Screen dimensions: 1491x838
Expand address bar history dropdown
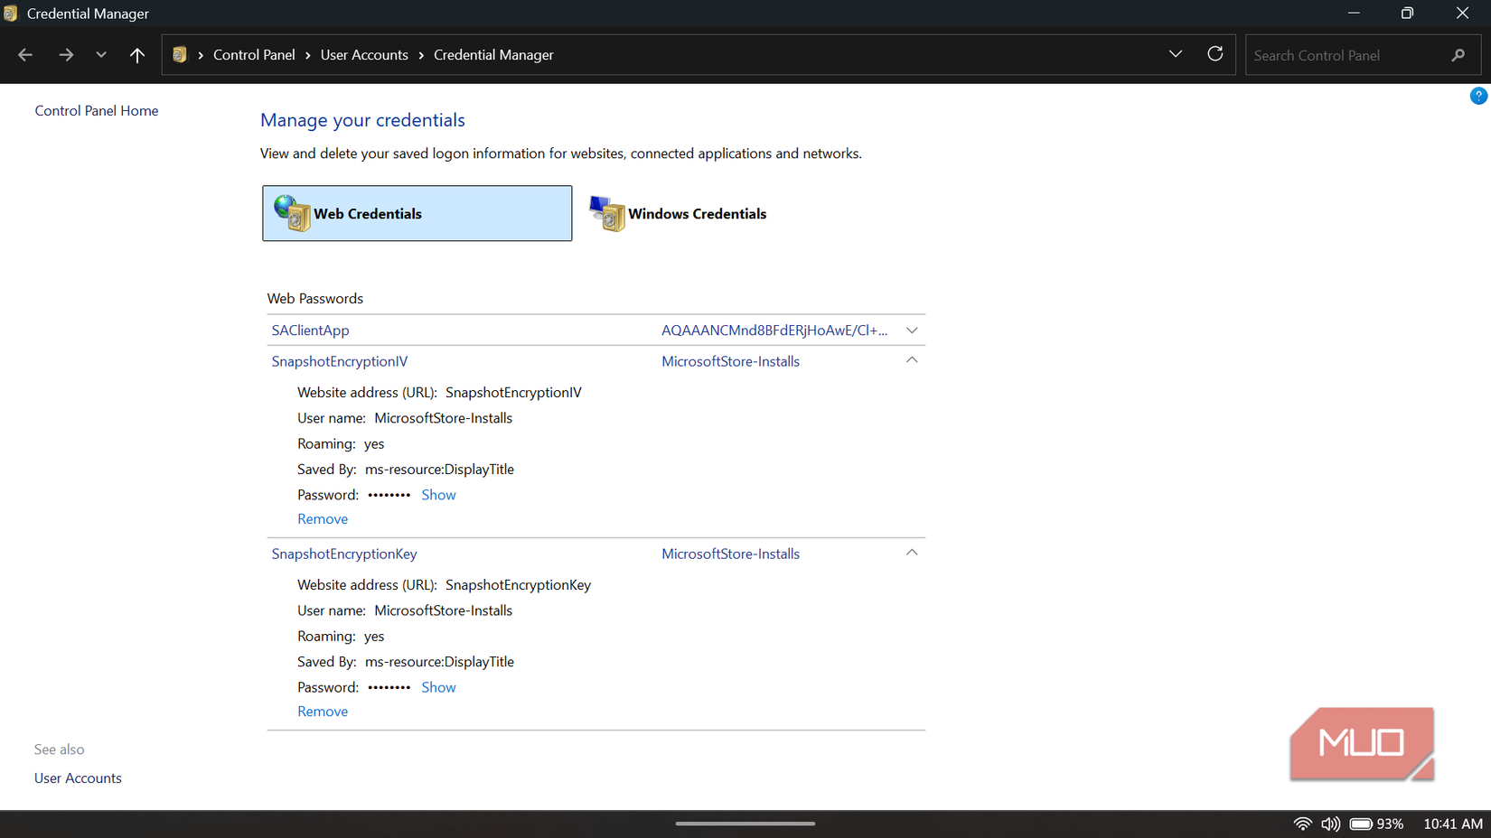(x=1176, y=54)
